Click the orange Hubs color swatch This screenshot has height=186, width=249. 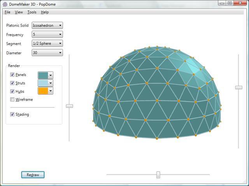click(43, 91)
